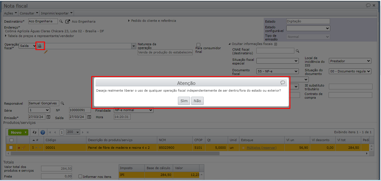Open the Operação fiscal Saída dropdown
The width and height of the screenshot is (381, 181).
tap(27, 46)
